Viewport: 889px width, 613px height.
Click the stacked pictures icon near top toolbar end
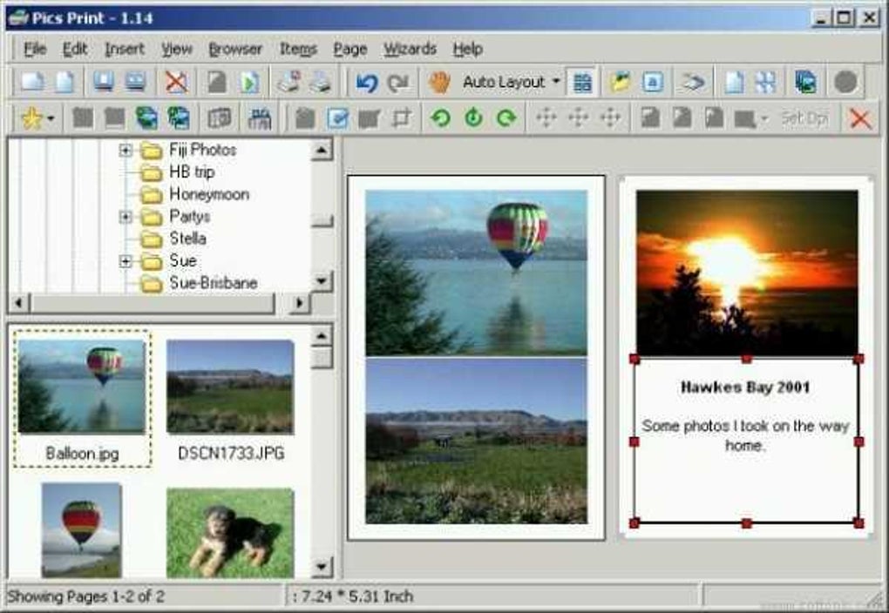[x=805, y=83]
